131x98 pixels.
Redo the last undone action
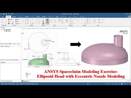[x=12, y=14]
